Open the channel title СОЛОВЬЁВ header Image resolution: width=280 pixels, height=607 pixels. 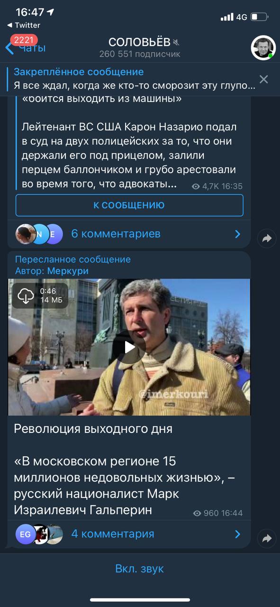(140, 42)
